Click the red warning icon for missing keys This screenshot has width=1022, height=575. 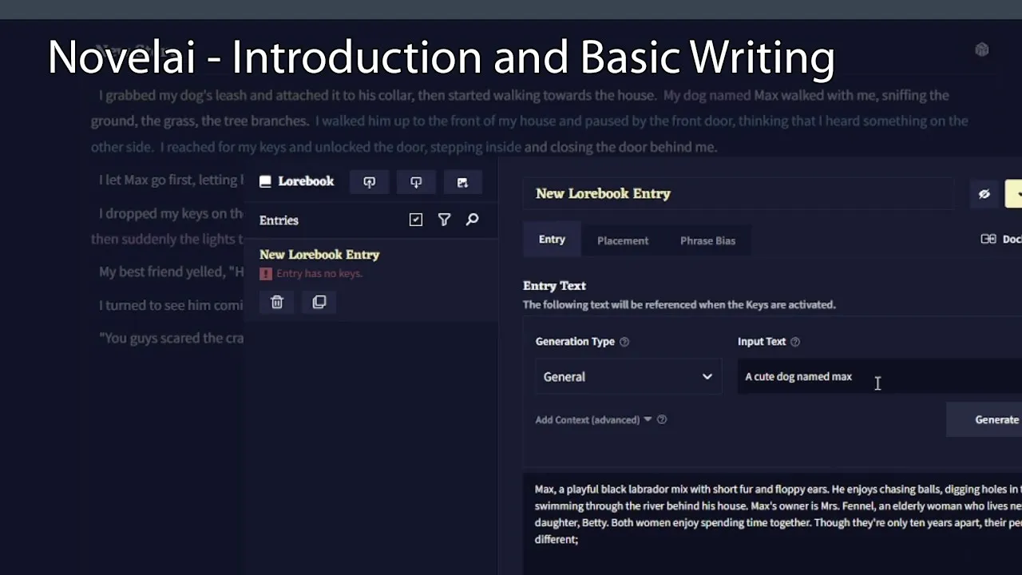pos(266,273)
